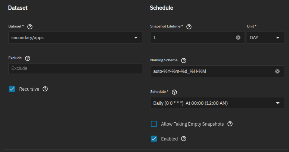Viewport: 289px width, 152px height.
Task: Click the Schedule section heading
Action: point(161,8)
